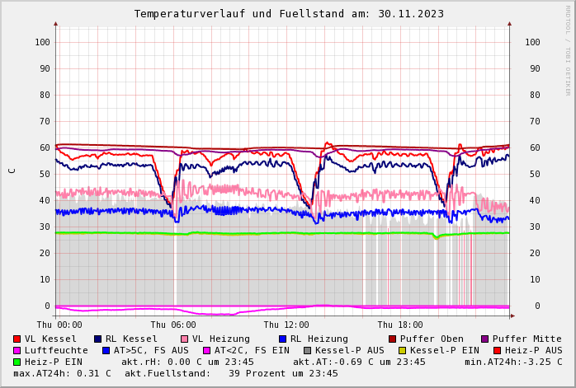Click the 'C' unit label on left axis
The width and height of the screenshot is (576, 388).
[12, 171]
